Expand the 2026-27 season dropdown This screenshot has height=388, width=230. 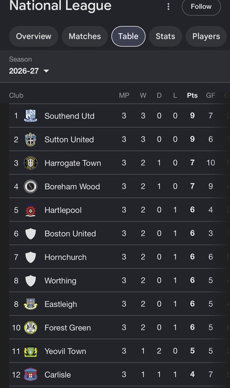29,71
